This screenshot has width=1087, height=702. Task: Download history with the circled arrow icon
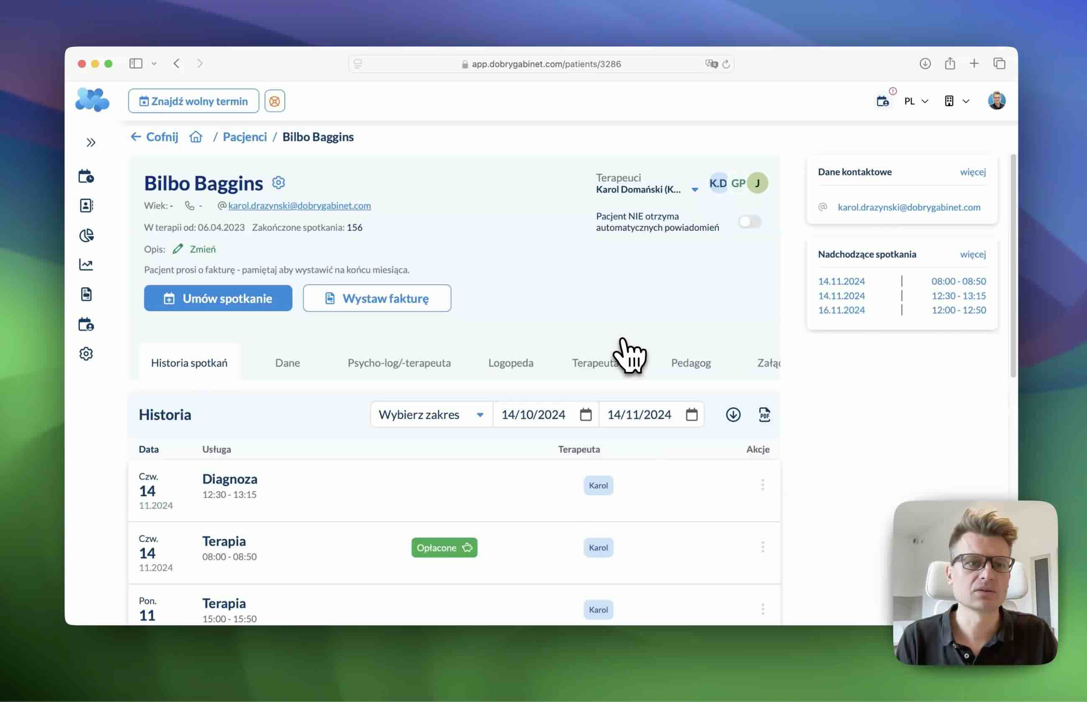pyautogui.click(x=733, y=414)
